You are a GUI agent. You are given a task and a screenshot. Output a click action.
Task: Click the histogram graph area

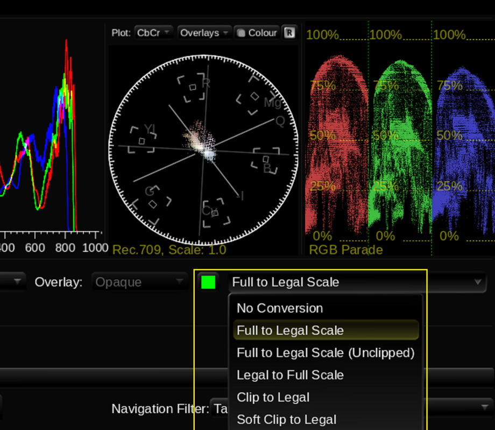pos(51,135)
